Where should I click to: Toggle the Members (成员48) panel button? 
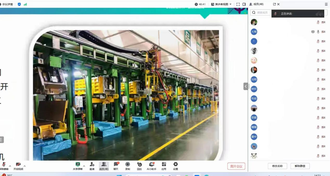[104, 166]
